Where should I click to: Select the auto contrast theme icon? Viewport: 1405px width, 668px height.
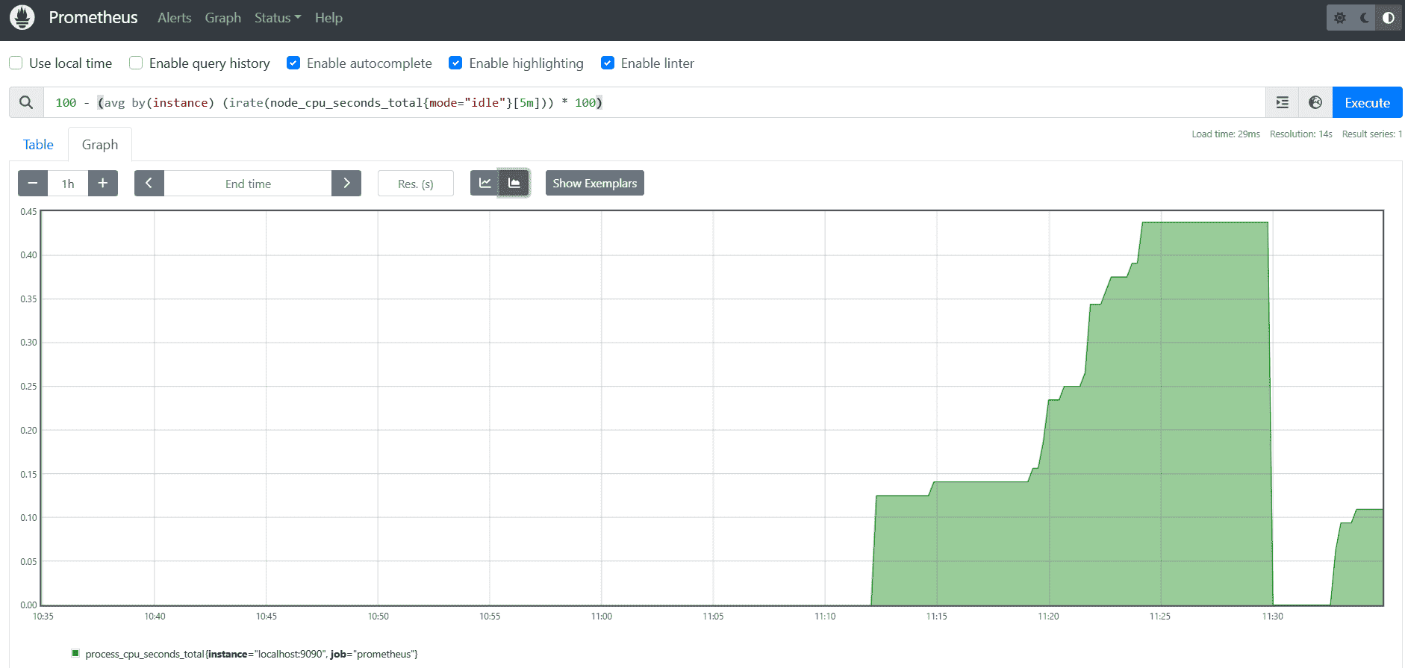pyautogui.click(x=1388, y=18)
